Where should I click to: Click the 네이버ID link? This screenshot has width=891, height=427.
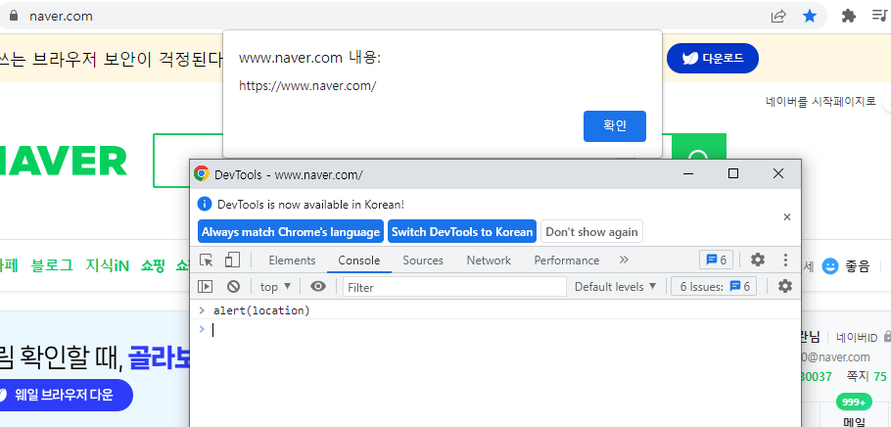coord(858,338)
